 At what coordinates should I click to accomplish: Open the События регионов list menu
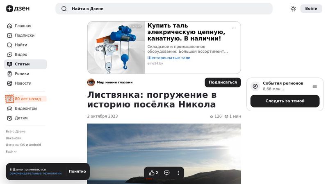[315, 86]
